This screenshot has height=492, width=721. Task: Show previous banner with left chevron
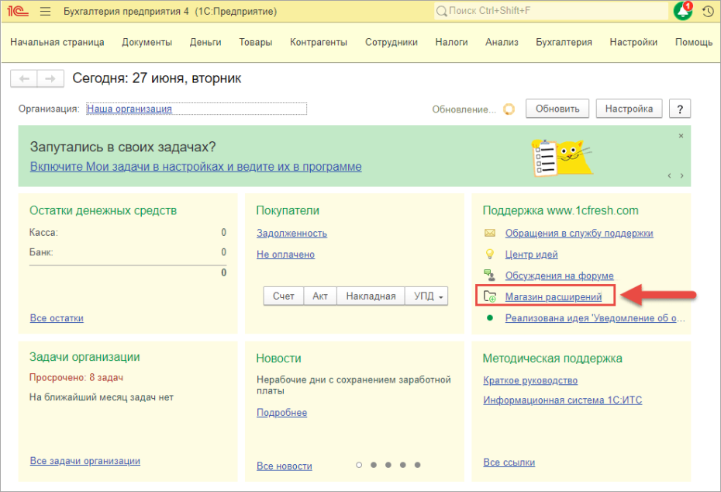coord(670,176)
